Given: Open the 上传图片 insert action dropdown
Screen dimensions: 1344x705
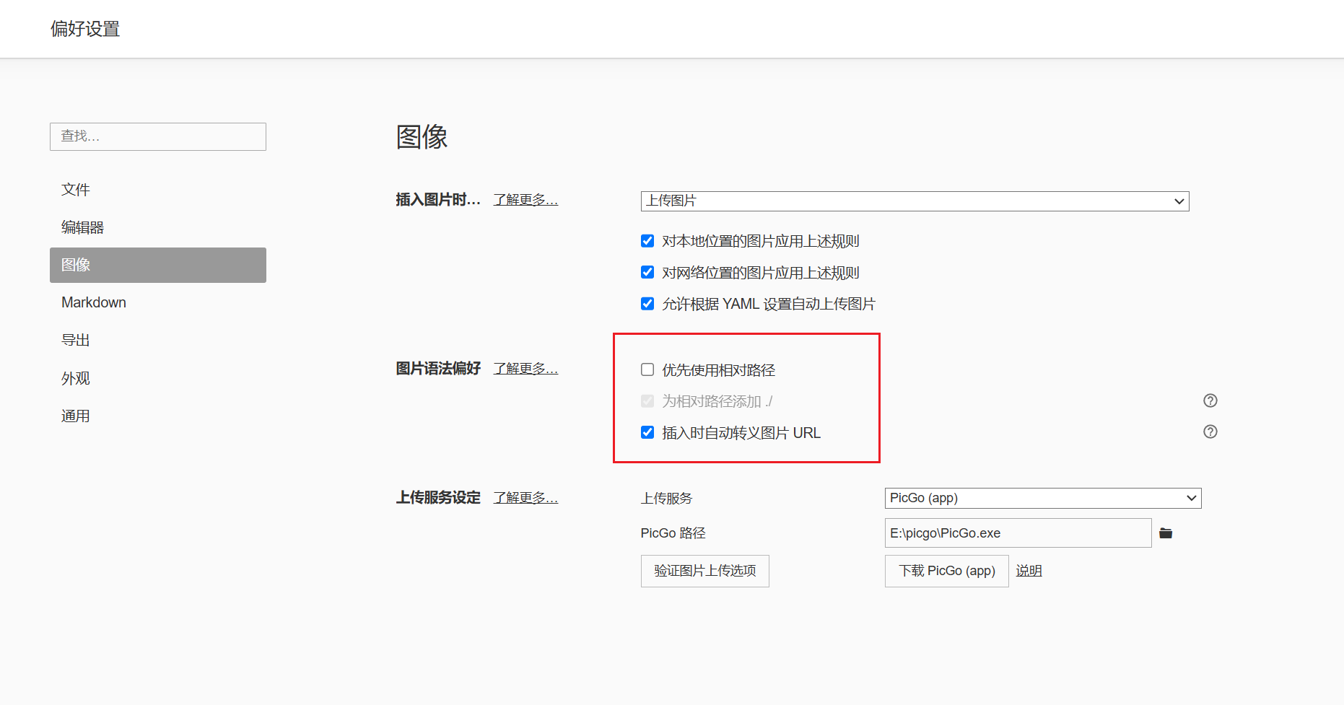Looking at the screenshot, I should [x=914, y=201].
